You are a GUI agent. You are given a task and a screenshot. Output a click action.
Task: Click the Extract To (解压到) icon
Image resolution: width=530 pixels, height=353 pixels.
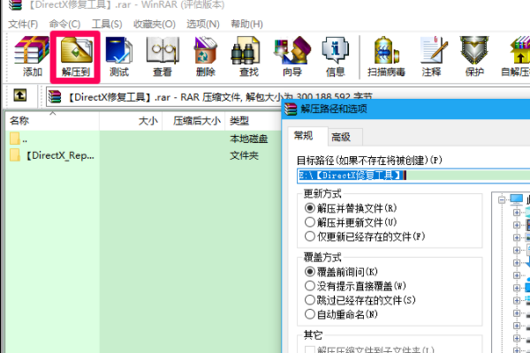(x=75, y=56)
